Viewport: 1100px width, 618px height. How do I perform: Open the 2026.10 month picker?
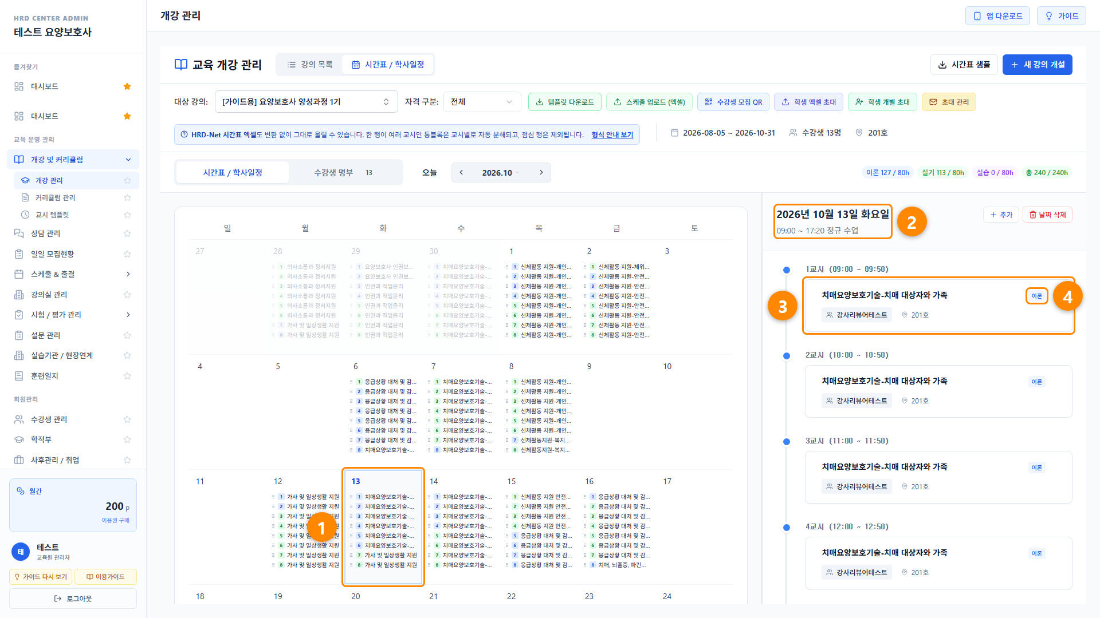coord(501,172)
